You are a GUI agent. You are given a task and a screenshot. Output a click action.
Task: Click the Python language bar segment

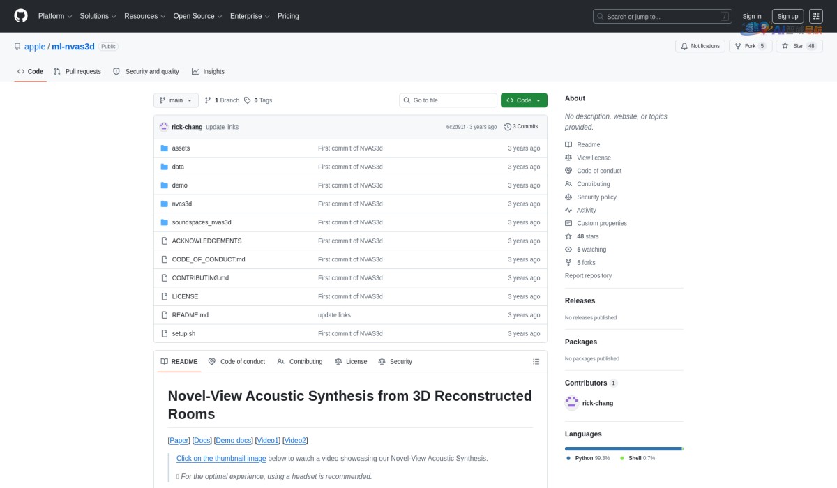tap(623, 448)
